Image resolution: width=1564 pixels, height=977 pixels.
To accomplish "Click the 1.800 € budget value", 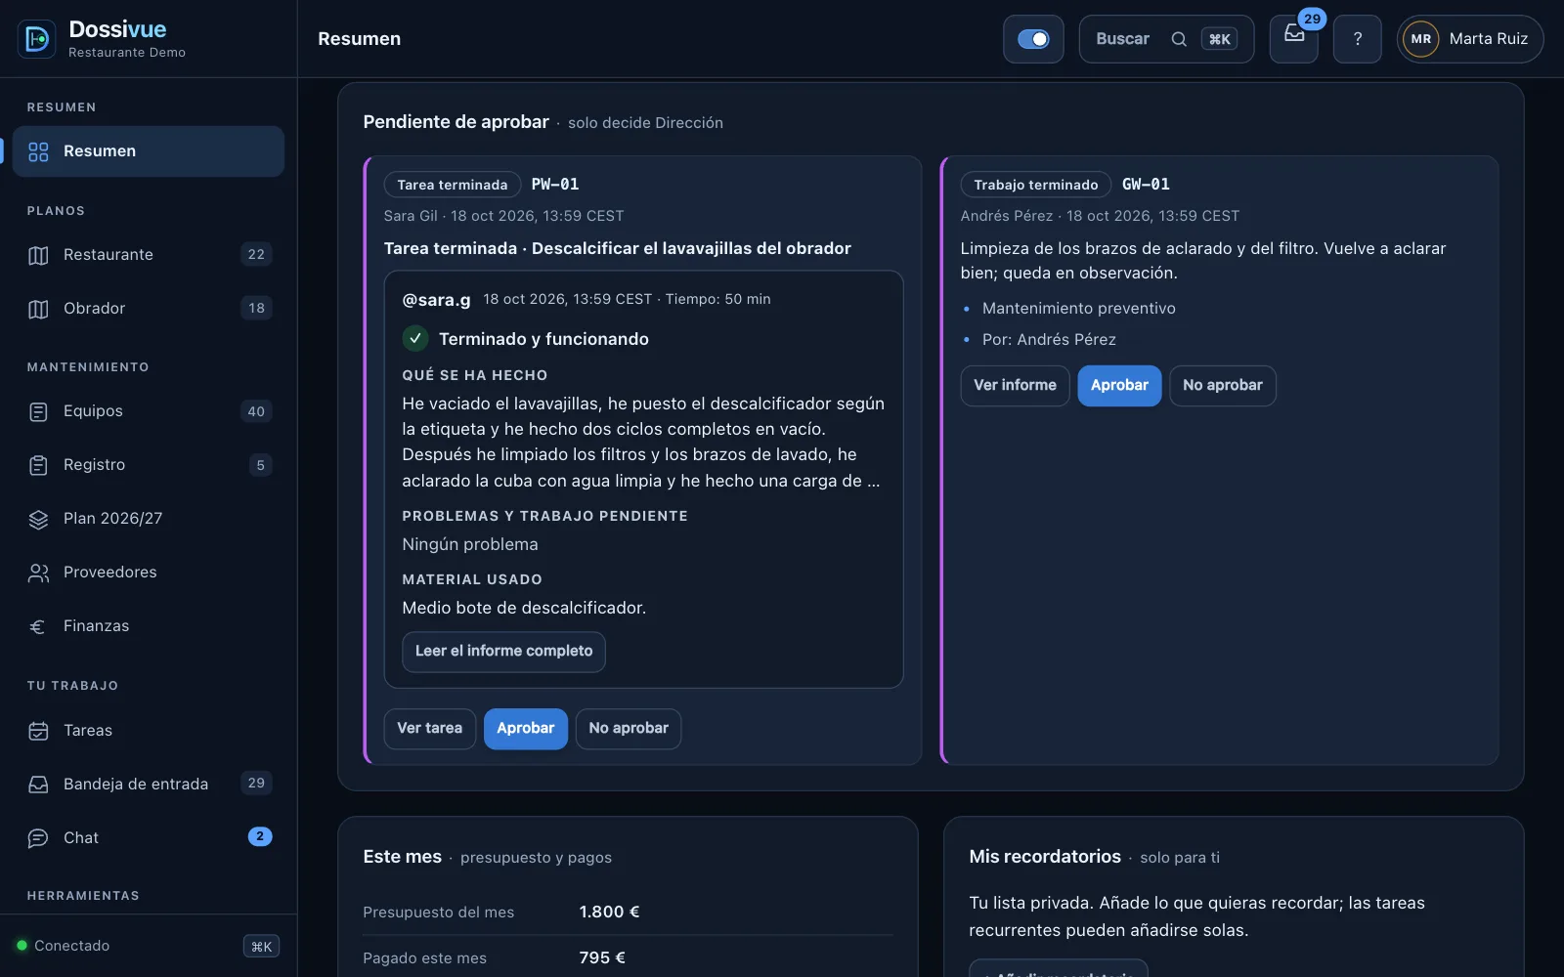I will (x=609, y=913).
